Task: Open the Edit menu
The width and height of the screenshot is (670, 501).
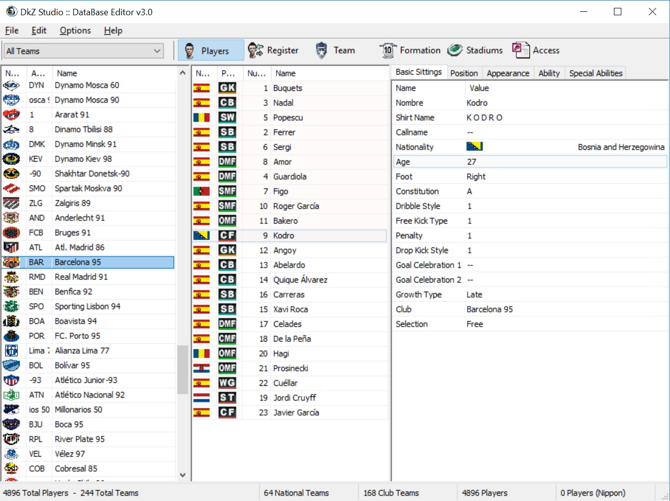Action: point(39,30)
